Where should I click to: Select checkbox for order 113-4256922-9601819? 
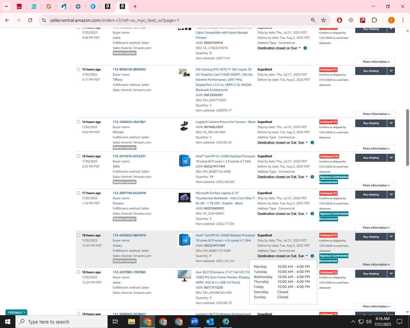[x=78, y=235]
